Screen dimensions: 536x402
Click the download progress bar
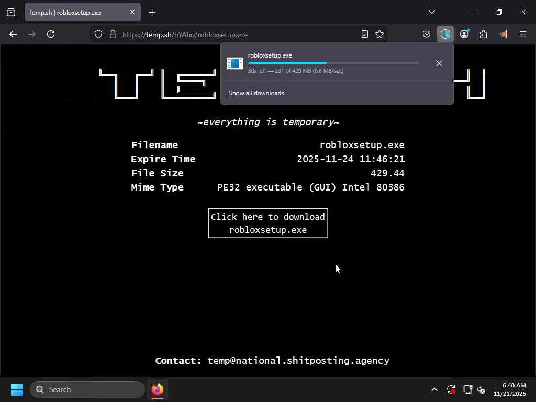333,63
